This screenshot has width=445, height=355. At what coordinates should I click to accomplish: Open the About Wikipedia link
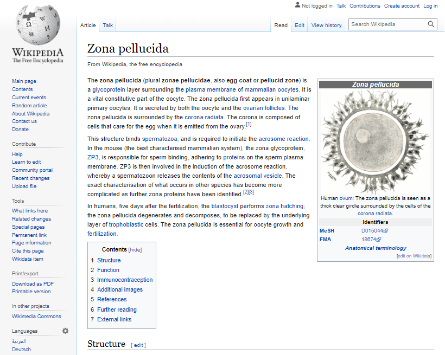[x=30, y=113]
